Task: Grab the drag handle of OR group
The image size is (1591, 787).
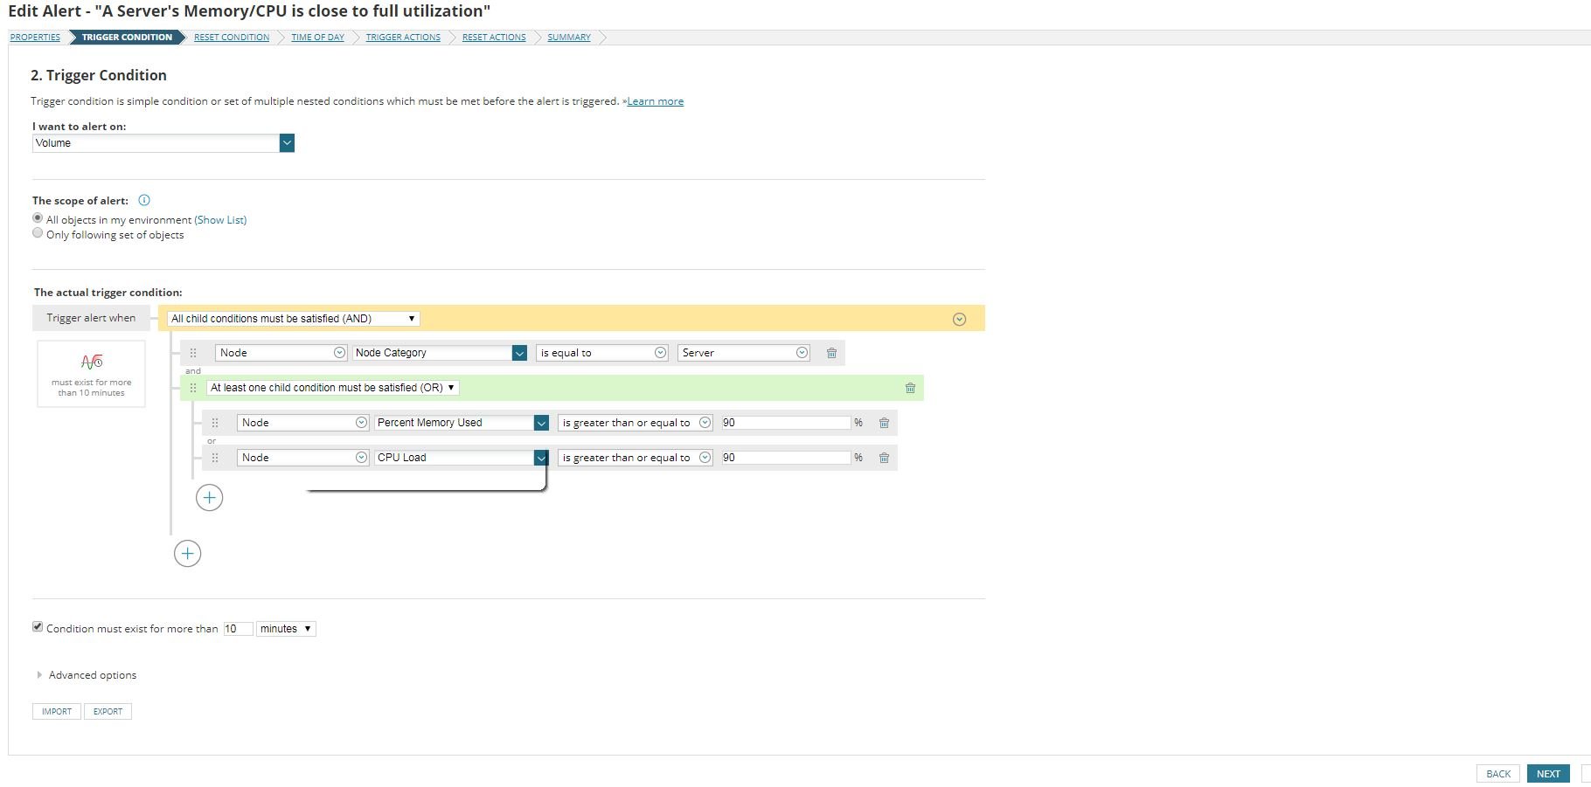Action: click(x=193, y=388)
